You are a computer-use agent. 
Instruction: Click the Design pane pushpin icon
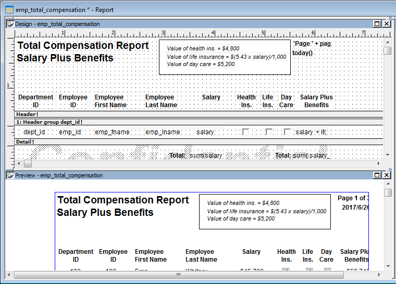[10, 24]
